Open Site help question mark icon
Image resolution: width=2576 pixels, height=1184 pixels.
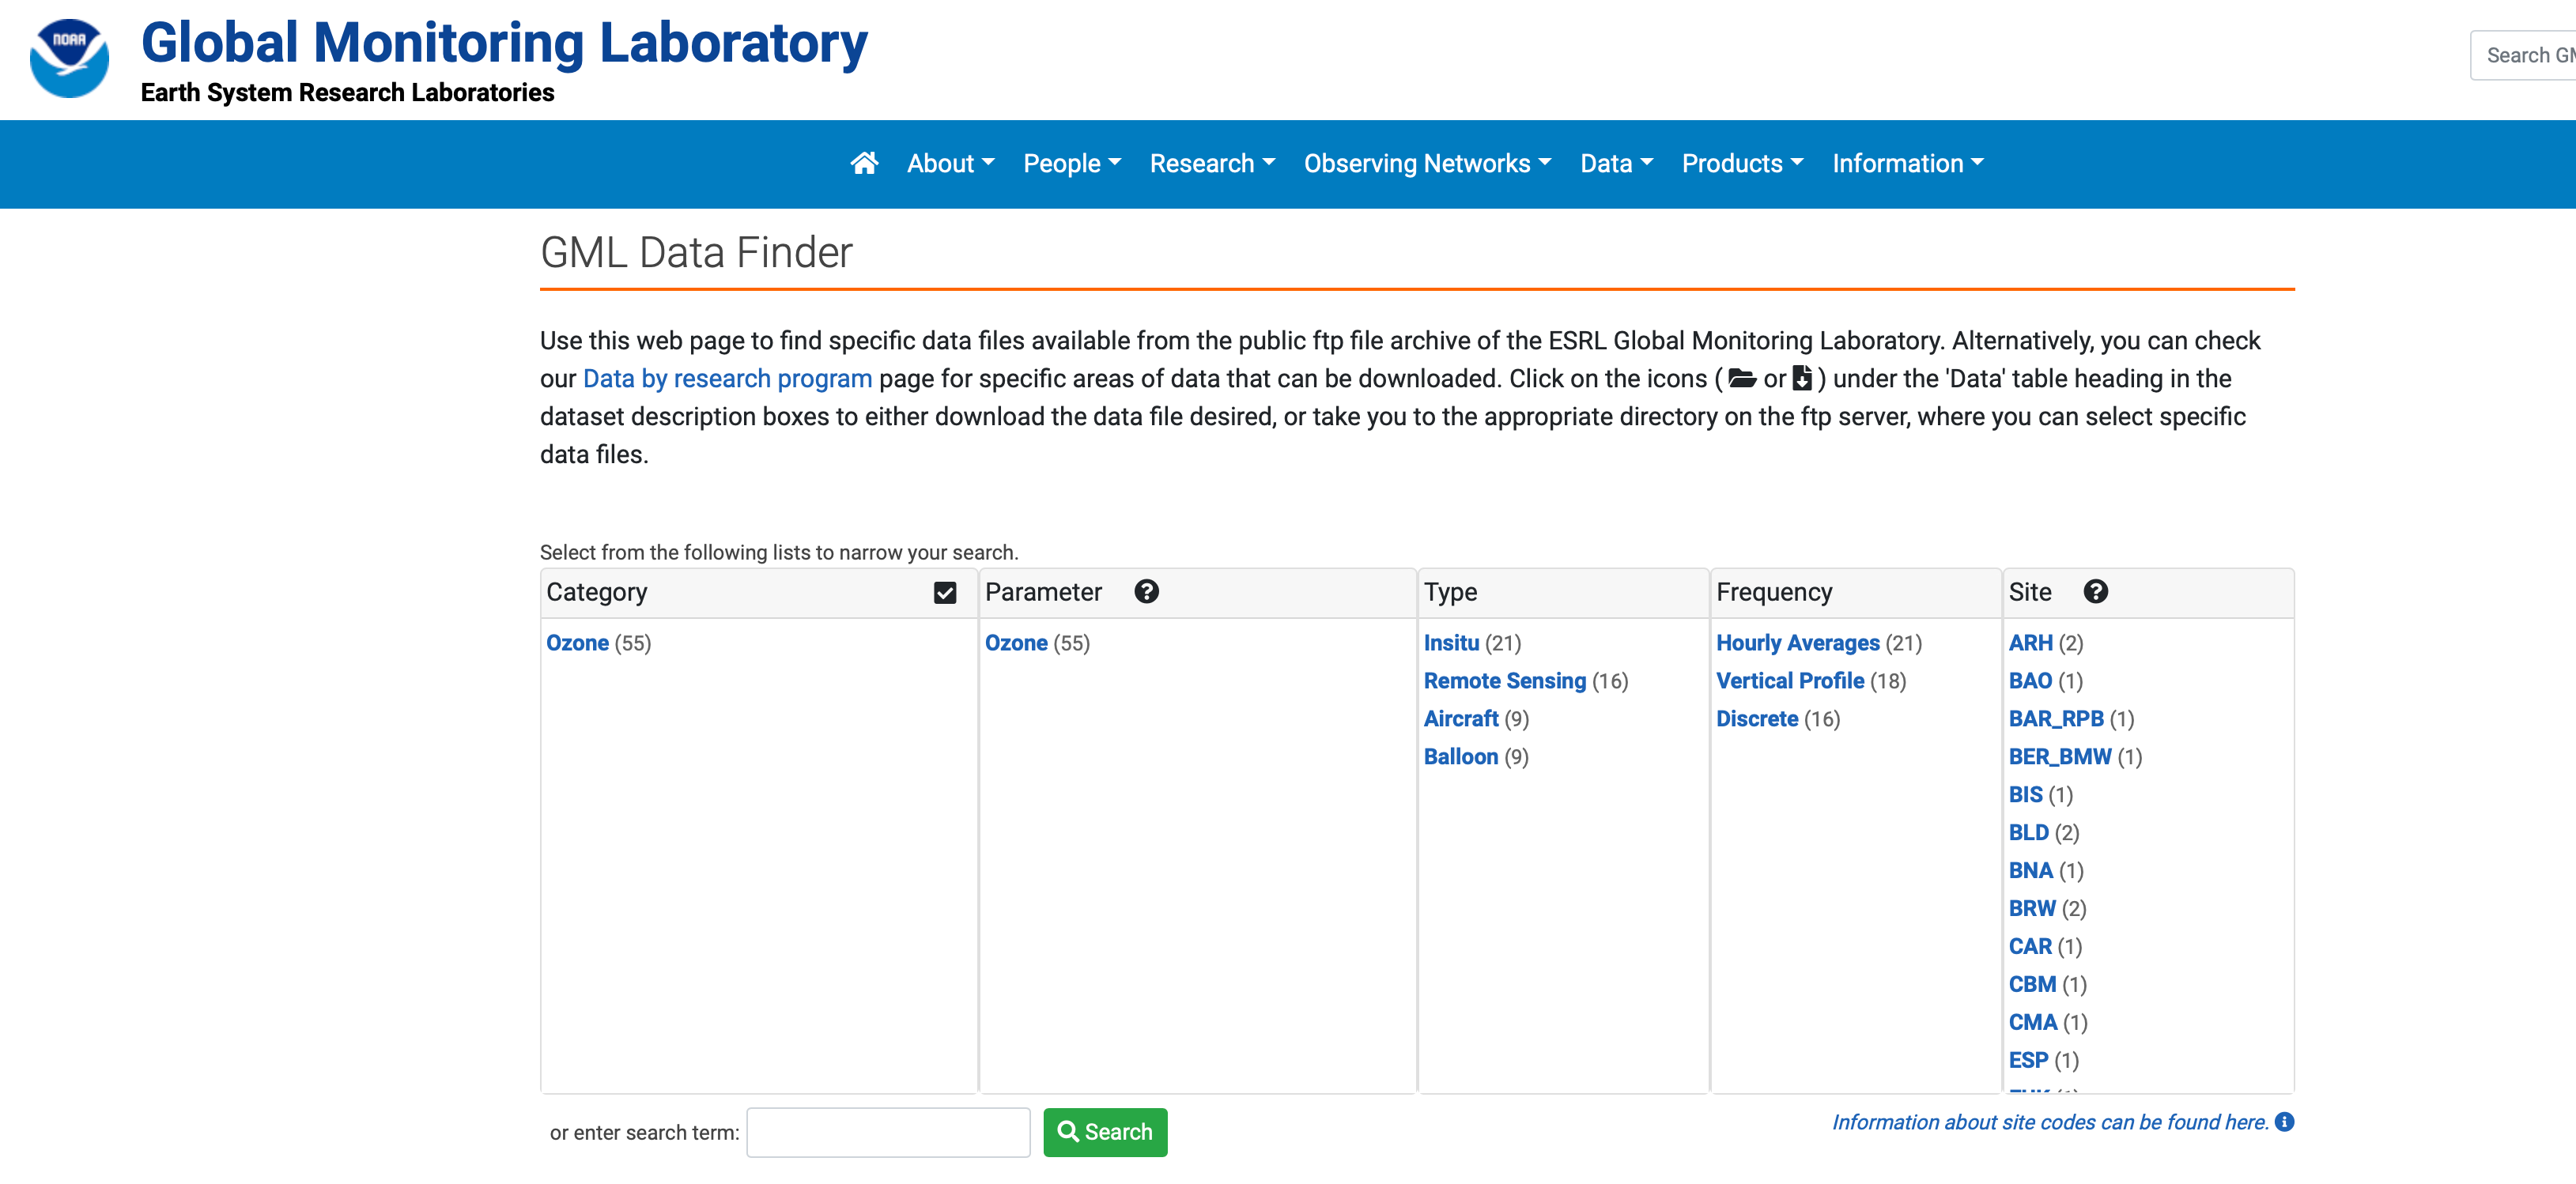click(2095, 592)
